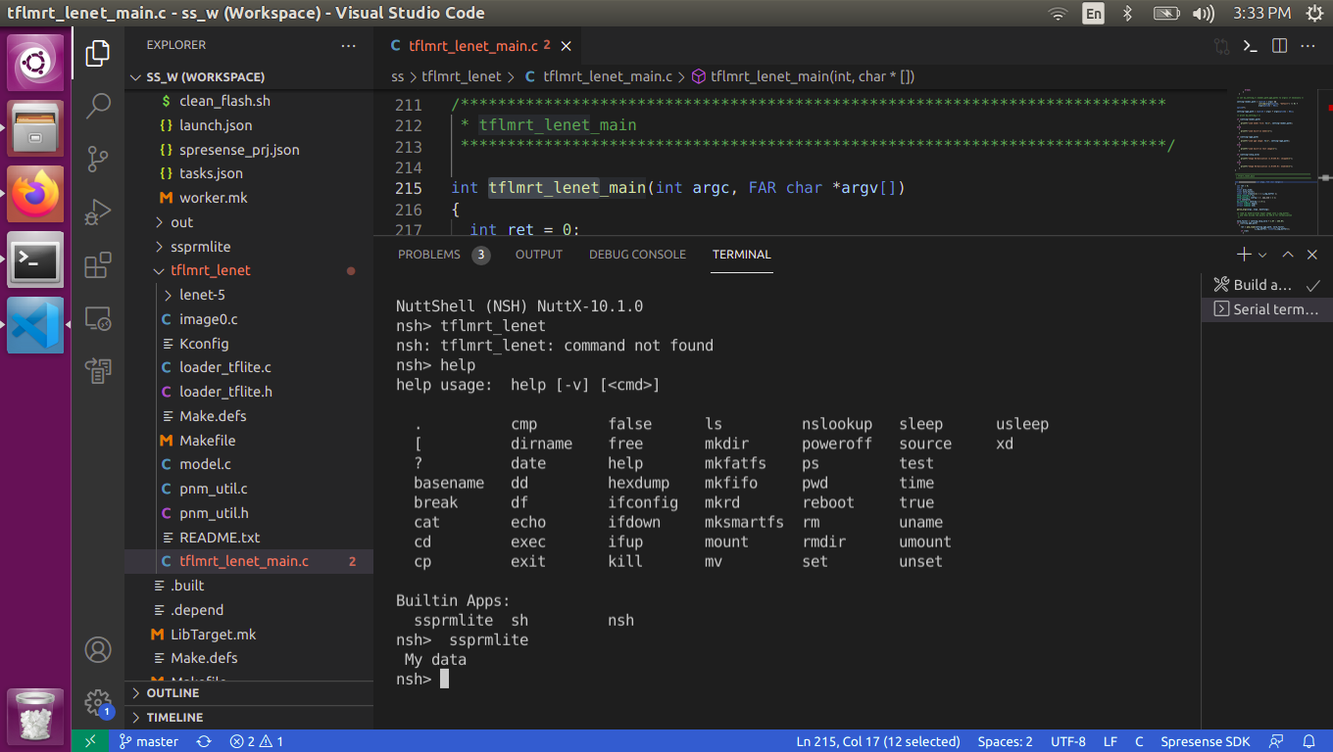Open the Explorer view in activity bar
Screen dimensions: 1333x752
click(x=98, y=53)
